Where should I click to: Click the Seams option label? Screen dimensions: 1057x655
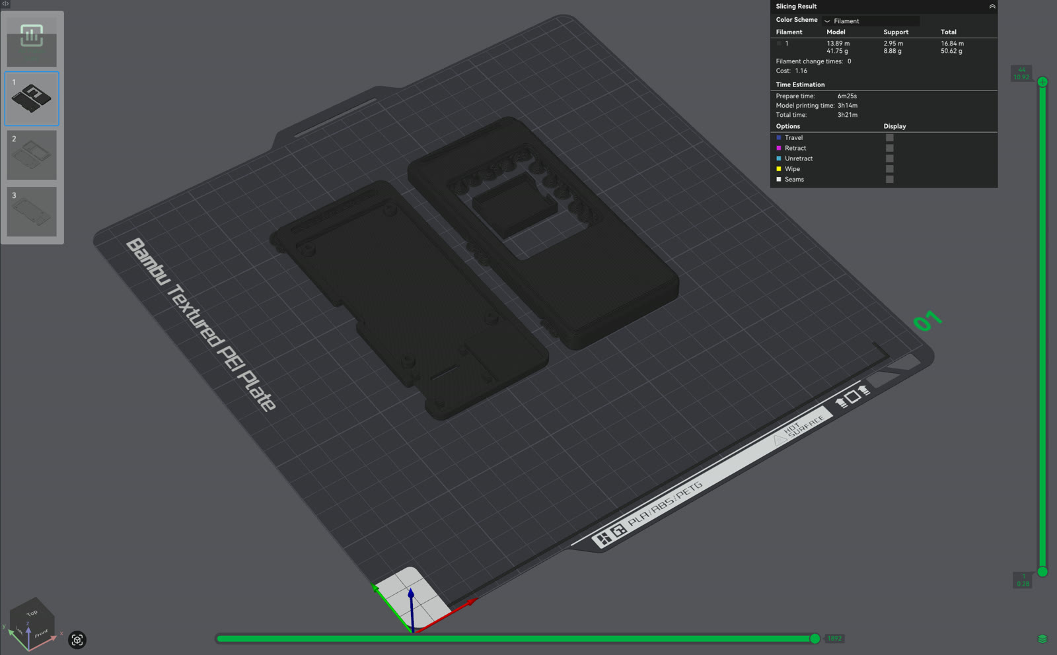pos(794,180)
